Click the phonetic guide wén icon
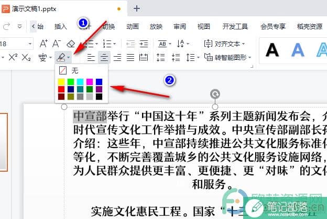 (42, 57)
